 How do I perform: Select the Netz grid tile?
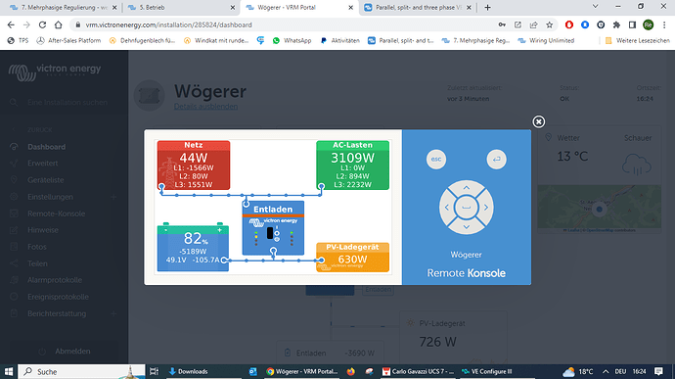[x=194, y=166]
